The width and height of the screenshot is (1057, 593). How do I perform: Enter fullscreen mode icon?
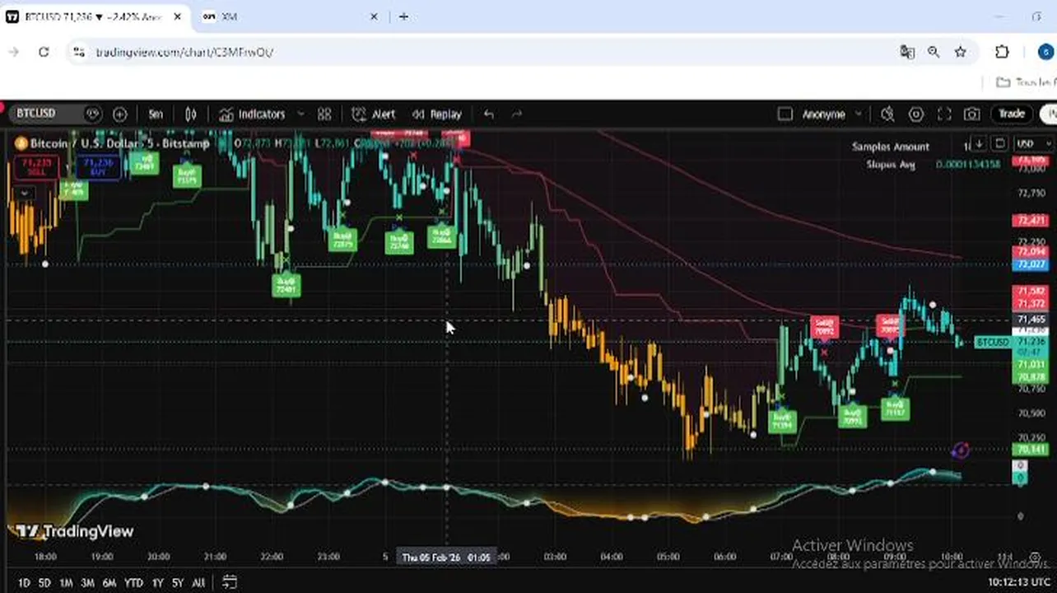point(944,114)
